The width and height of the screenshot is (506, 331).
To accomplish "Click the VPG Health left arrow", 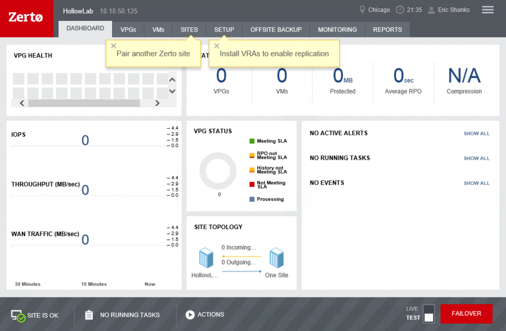I will tap(22, 103).
